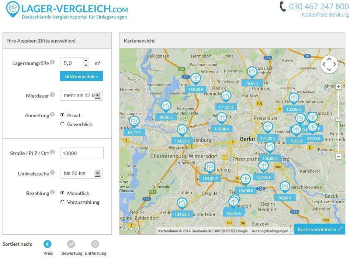Click the Google logo on the map
Screen dimensions: 350x259
coord(132,229)
